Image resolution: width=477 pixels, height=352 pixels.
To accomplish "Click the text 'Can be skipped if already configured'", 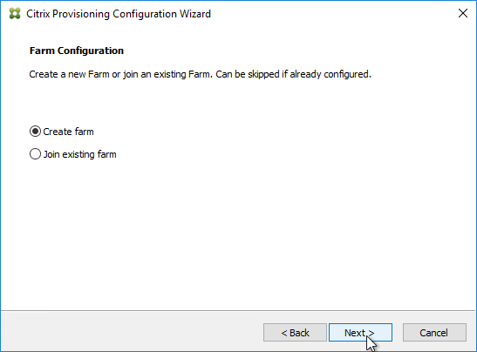I will pos(293,74).
